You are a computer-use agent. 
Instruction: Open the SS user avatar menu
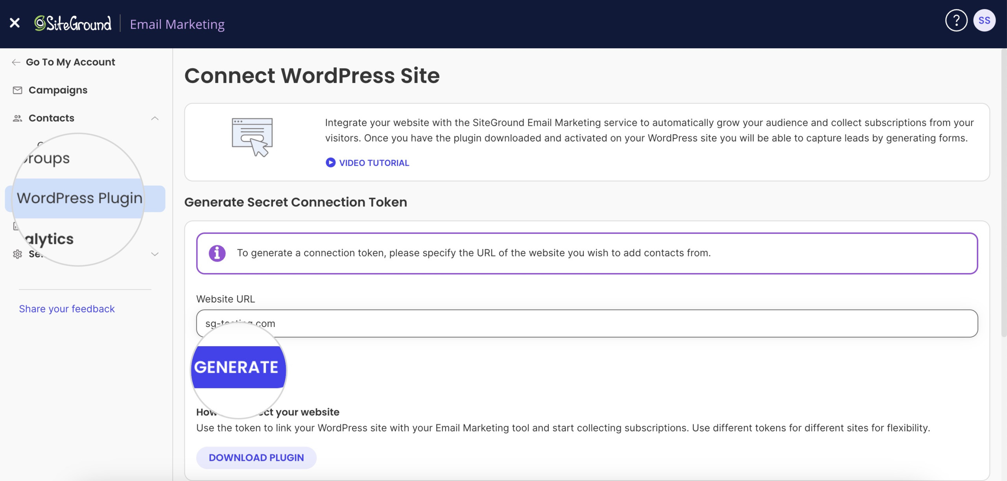coord(984,20)
